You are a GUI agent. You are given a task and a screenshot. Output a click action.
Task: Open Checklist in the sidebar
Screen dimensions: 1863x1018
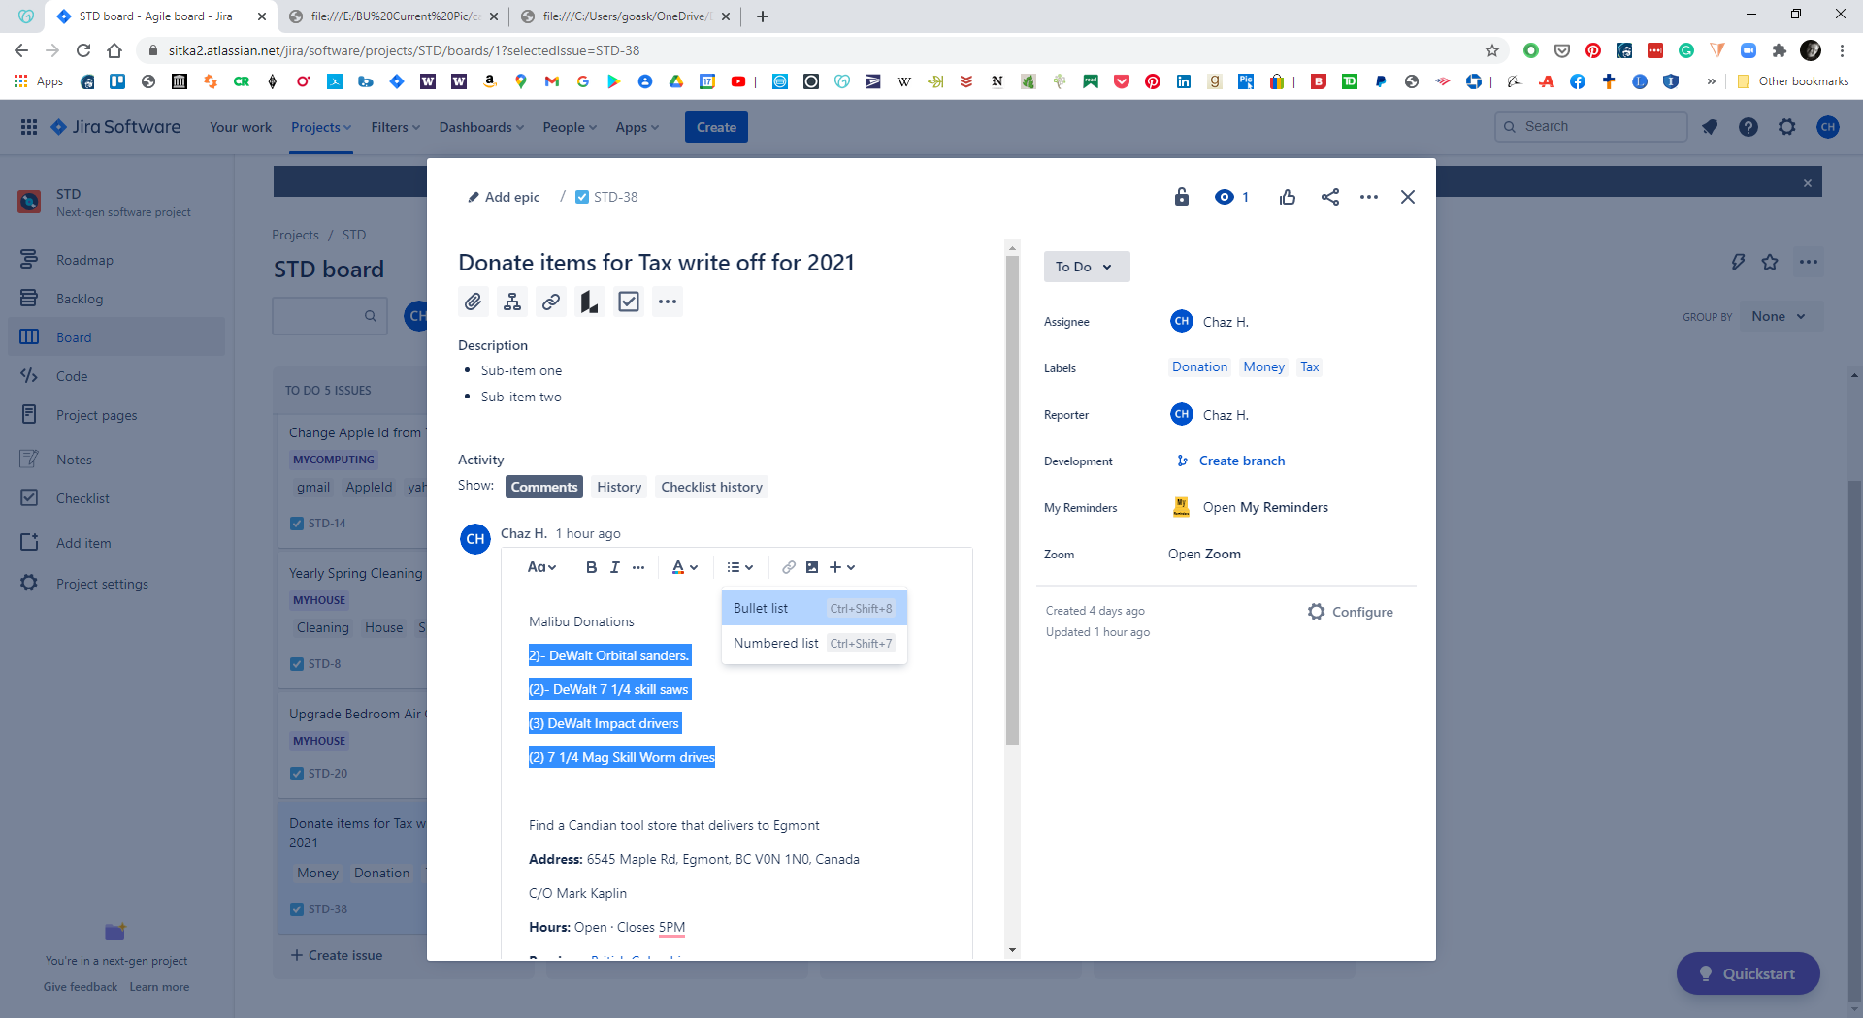click(x=116, y=498)
